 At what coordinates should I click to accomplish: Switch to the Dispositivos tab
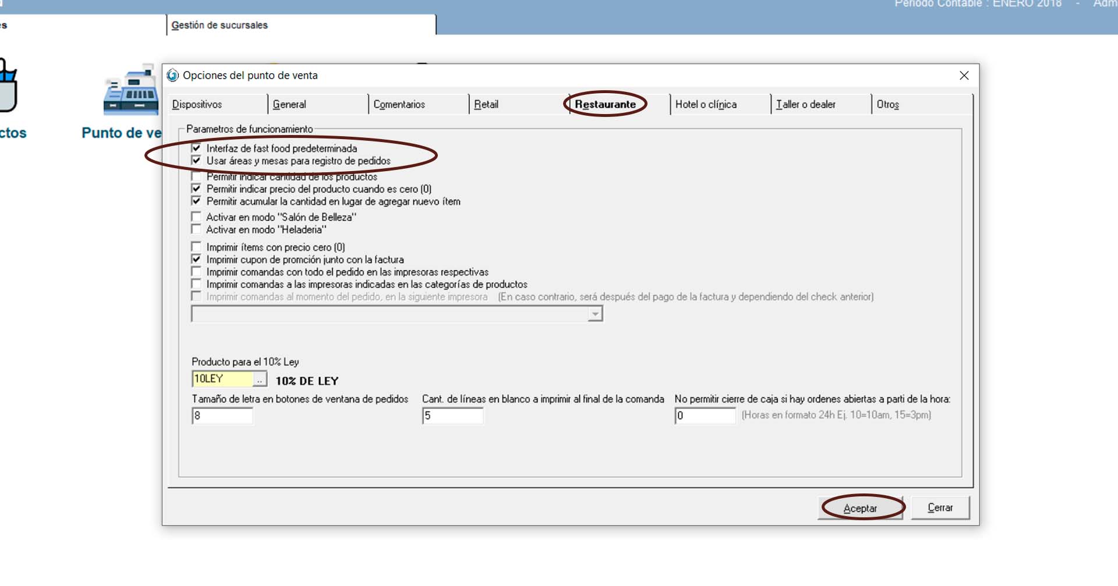pos(197,105)
